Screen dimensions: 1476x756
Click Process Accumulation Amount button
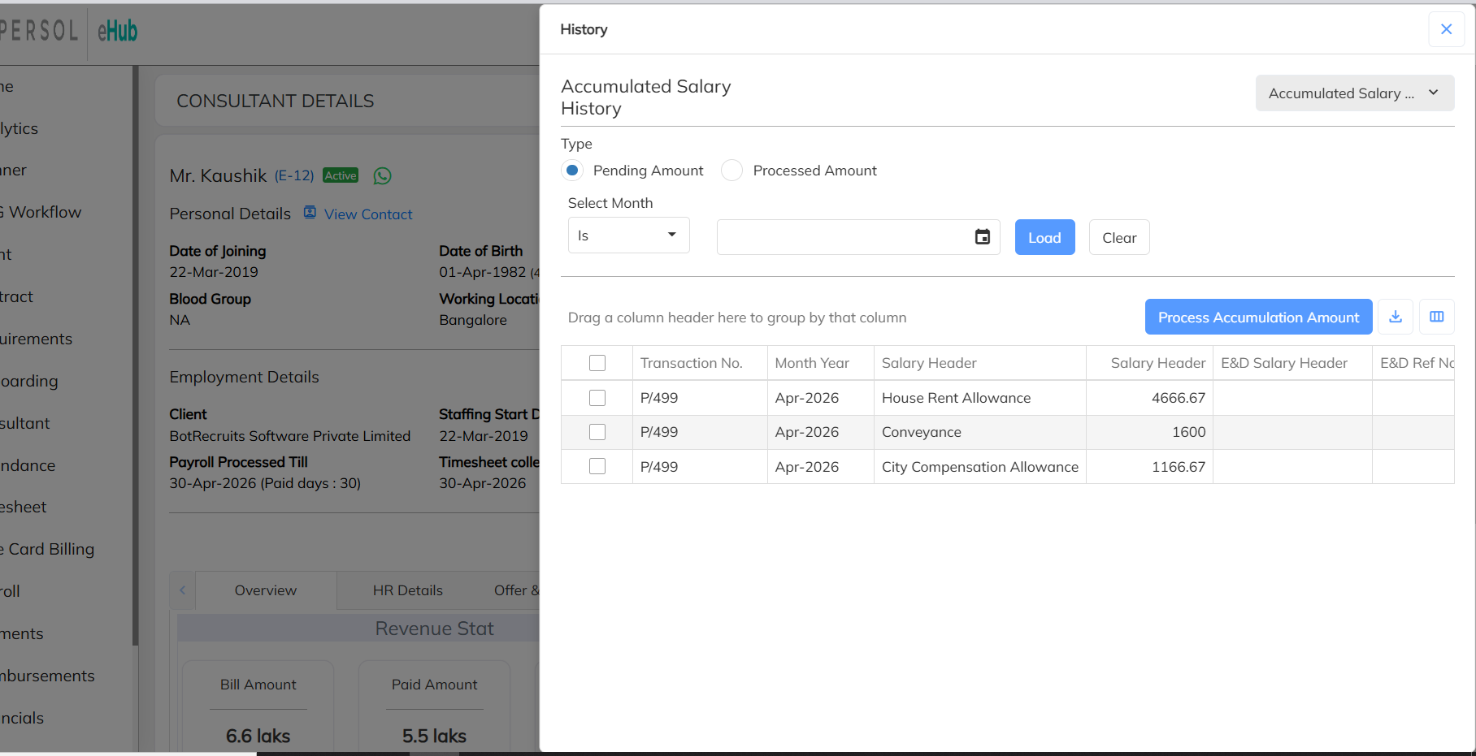pyautogui.click(x=1258, y=317)
